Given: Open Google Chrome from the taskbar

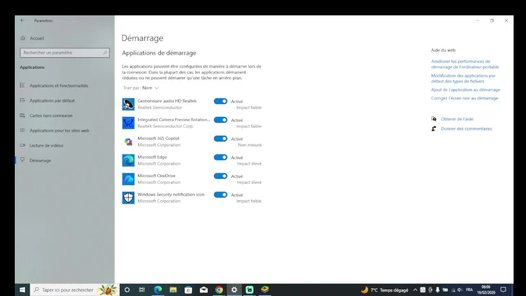Looking at the screenshot, I should [x=219, y=290].
